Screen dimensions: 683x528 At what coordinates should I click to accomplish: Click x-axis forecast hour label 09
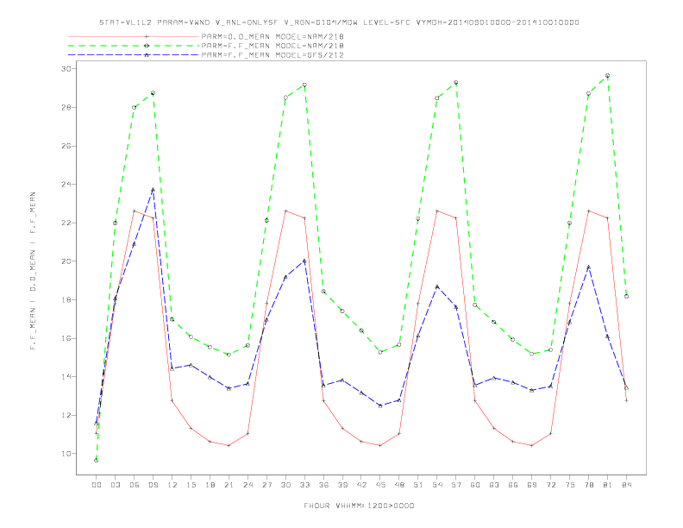click(153, 485)
